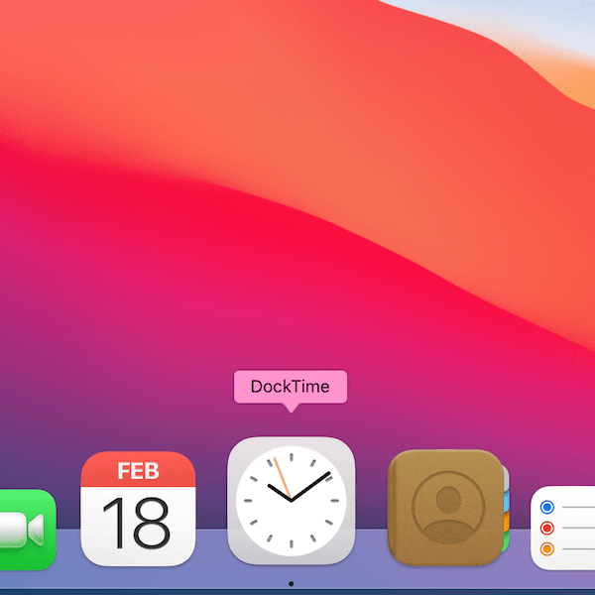Screen dimensions: 595x595
Task: Launch the Contacts app from the Dock
Action: 448,508
